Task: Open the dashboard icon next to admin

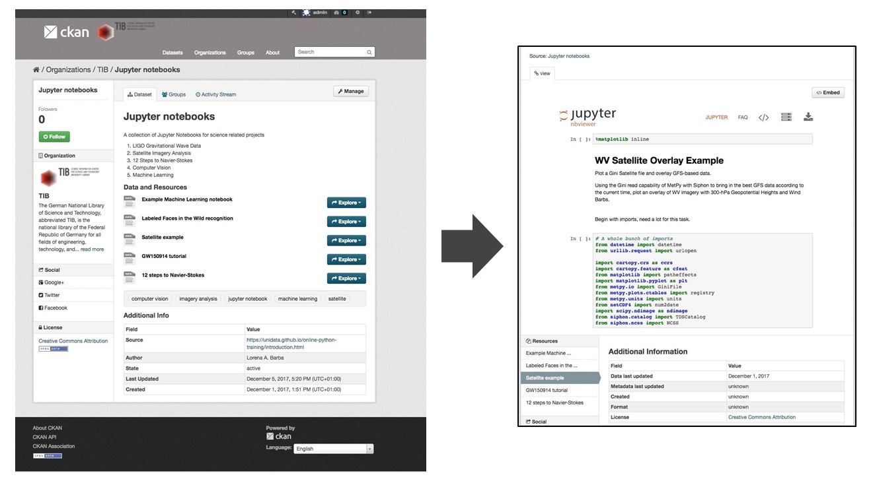Action: point(337,13)
